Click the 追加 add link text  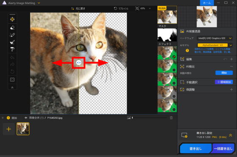14,118
